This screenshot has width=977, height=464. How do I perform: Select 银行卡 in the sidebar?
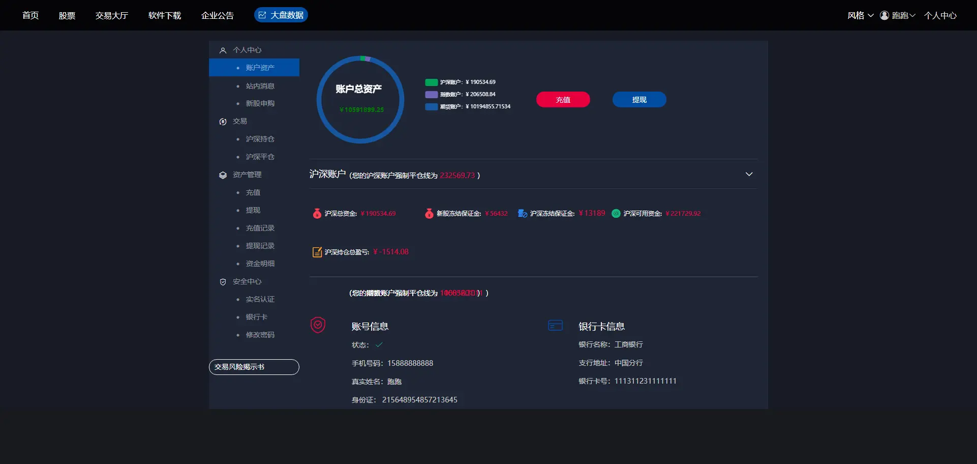[x=256, y=317]
